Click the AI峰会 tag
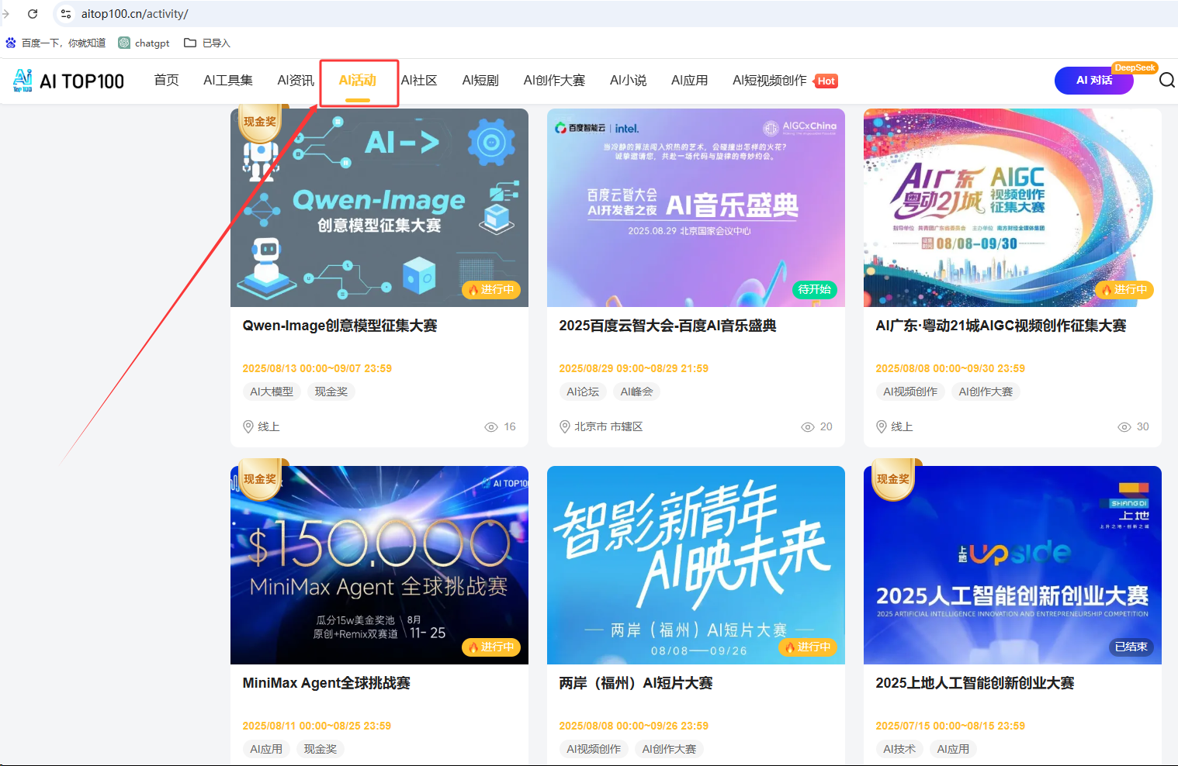Screen dimensions: 1178x766 tap(636, 392)
